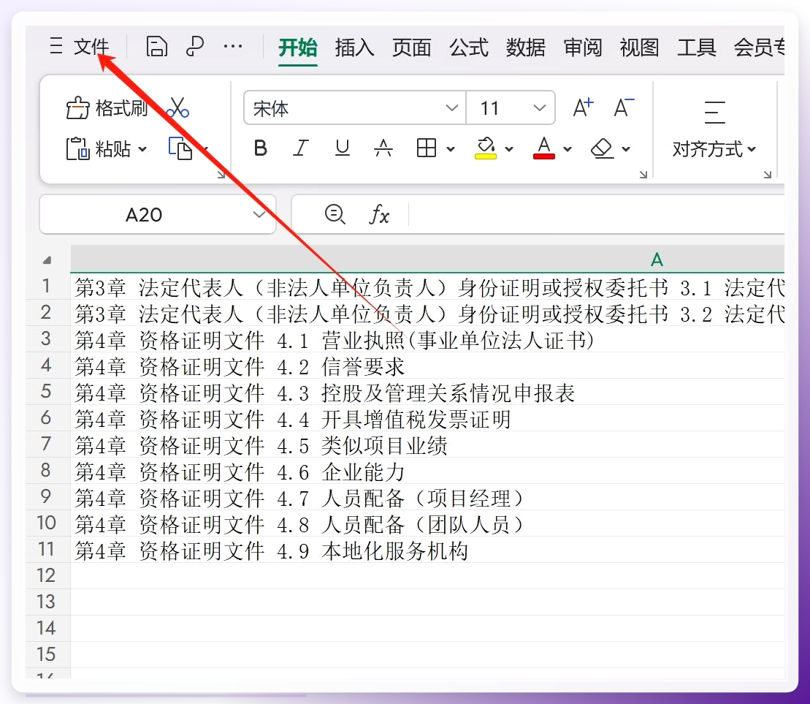
Task: Click into the formula bar input
Action: (597, 214)
